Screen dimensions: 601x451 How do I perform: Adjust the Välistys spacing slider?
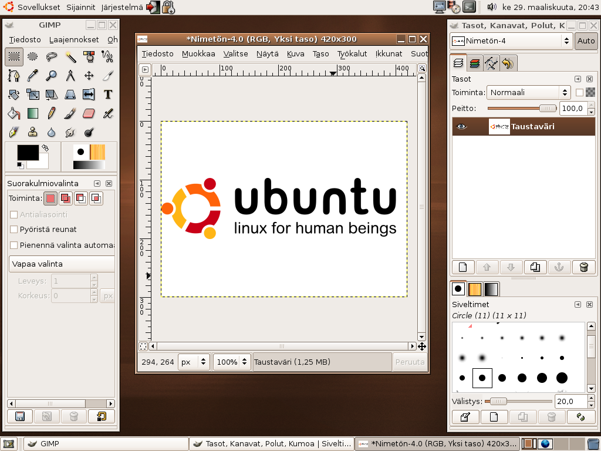pos(519,402)
